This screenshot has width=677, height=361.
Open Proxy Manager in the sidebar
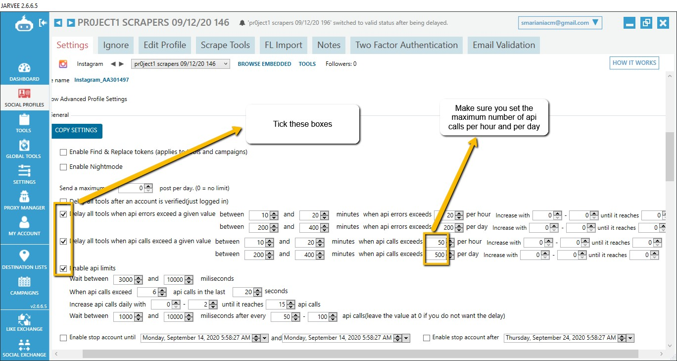point(24,200)
